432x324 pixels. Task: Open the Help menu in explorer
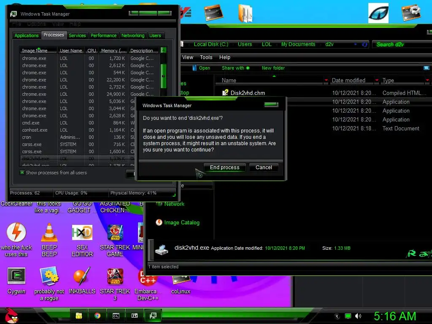(x=224, y=57)
